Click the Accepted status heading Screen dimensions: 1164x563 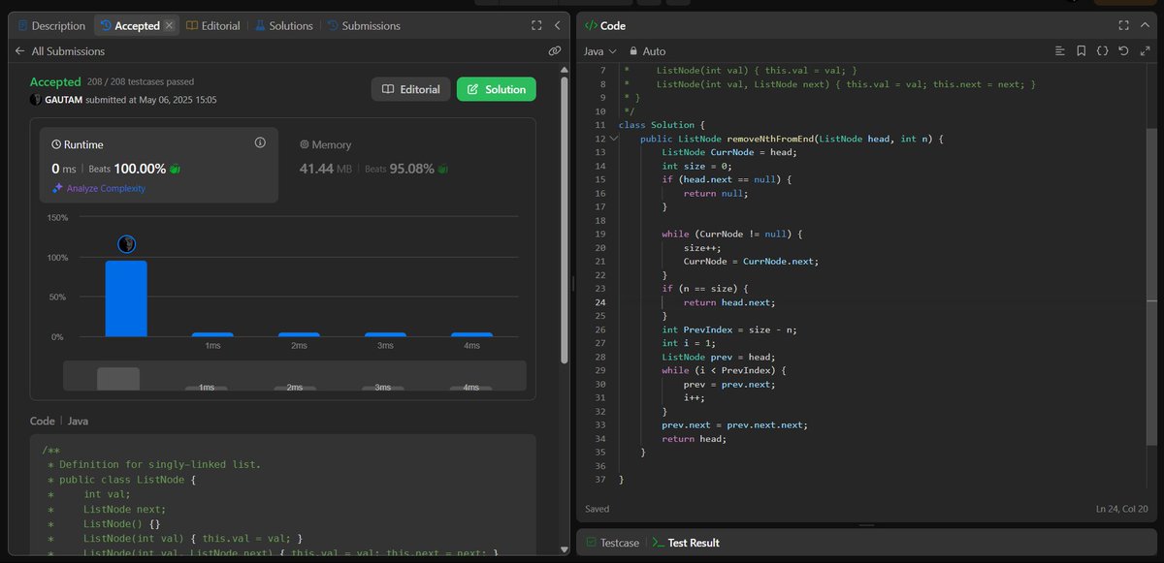[x=55, y=82]
